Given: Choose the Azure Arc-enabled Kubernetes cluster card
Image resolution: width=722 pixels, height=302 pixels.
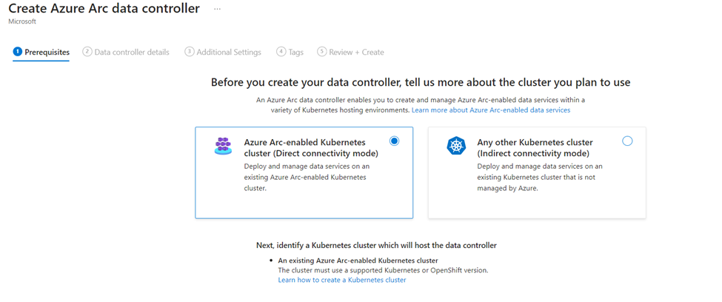Looking at the screenshot, I should coord(304,172).
